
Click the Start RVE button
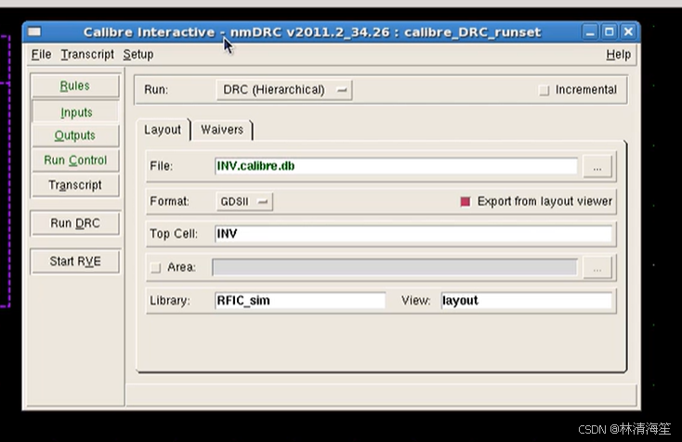pos(75,261)
